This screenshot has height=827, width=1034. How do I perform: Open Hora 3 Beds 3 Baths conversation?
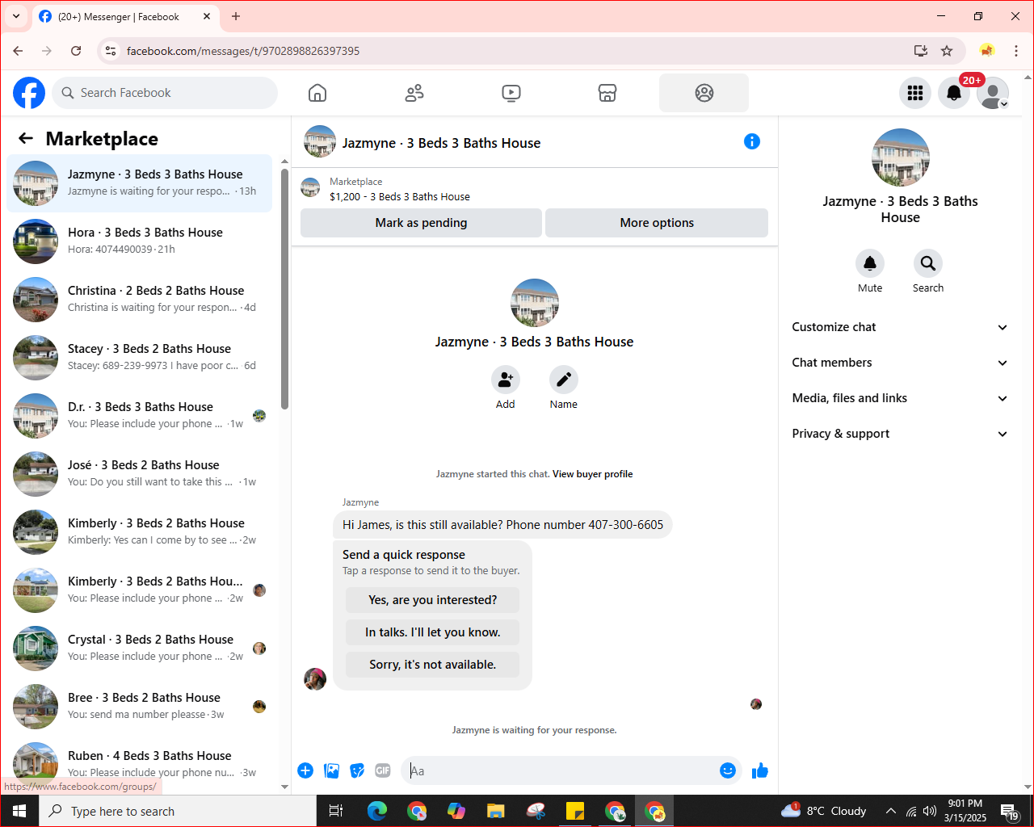pos(140,241)
